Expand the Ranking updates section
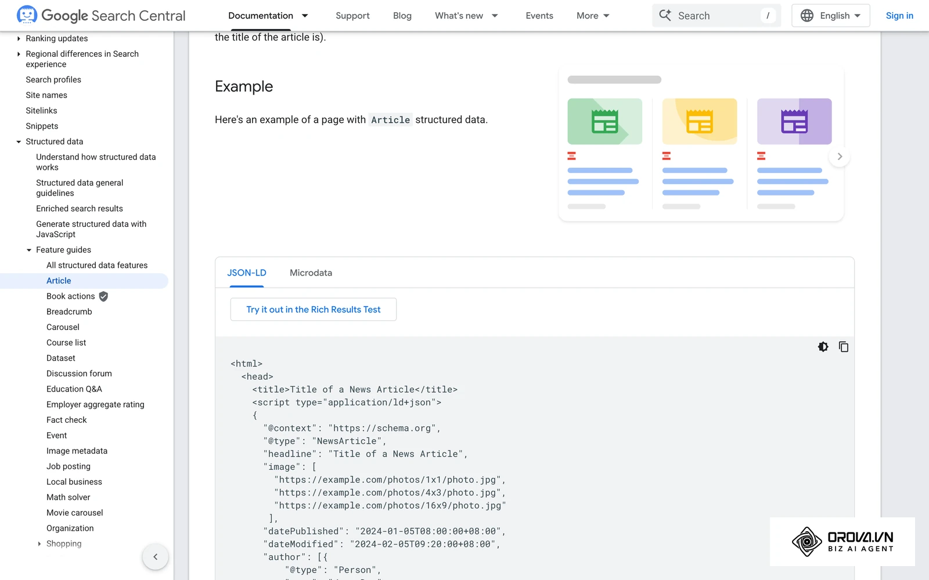The height and width of the screenshot is (580, 929). (19, 39)
